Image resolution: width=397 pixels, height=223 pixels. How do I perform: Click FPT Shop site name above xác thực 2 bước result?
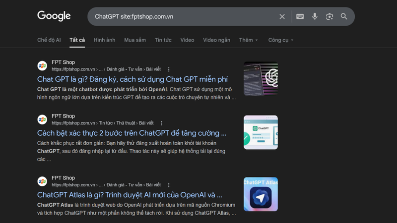click(x=63, y=116)
